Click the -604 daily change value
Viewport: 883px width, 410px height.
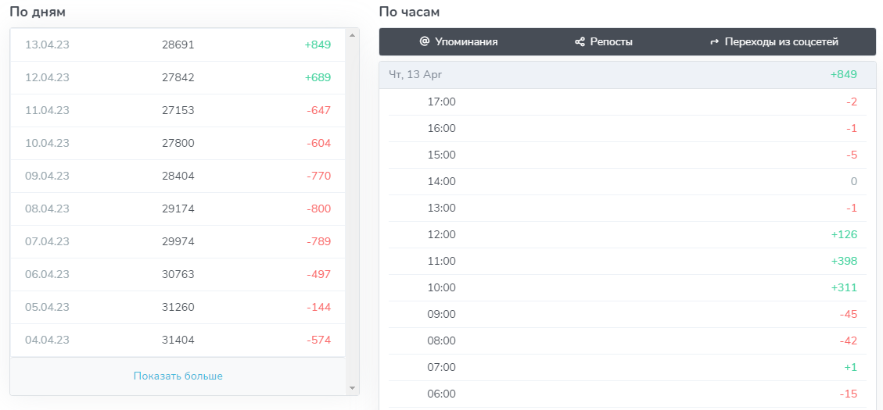(319, 144)
